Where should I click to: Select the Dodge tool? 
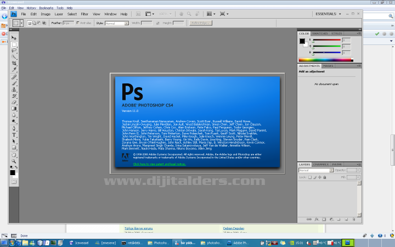click(14, 121)
